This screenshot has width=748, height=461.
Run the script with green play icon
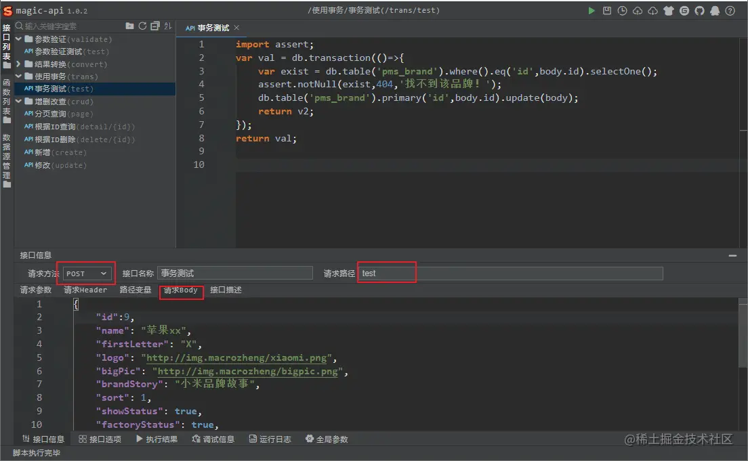[x=591, y=10]
